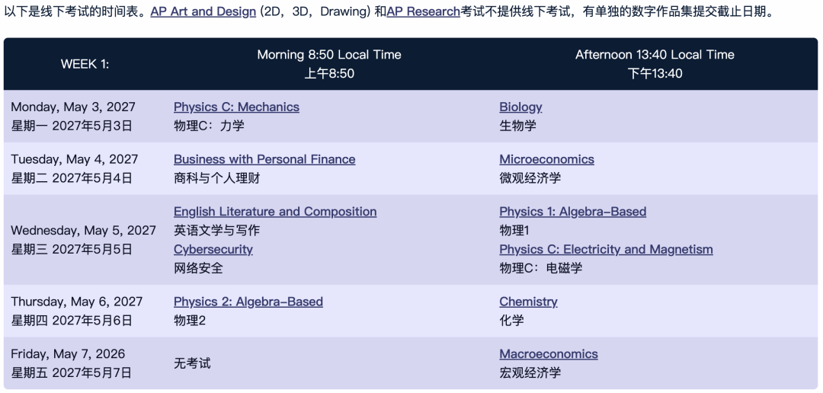Select the text 星期一 2027年5月3日
The width and height of the screenshot is (823, 393).
coord(72,126)
